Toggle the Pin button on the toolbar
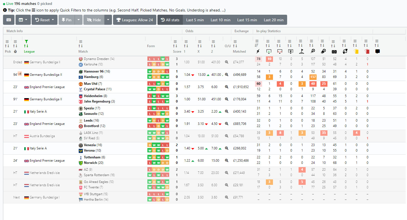The width and height of the screenshot is (407, 220). (x=66, y=20)
